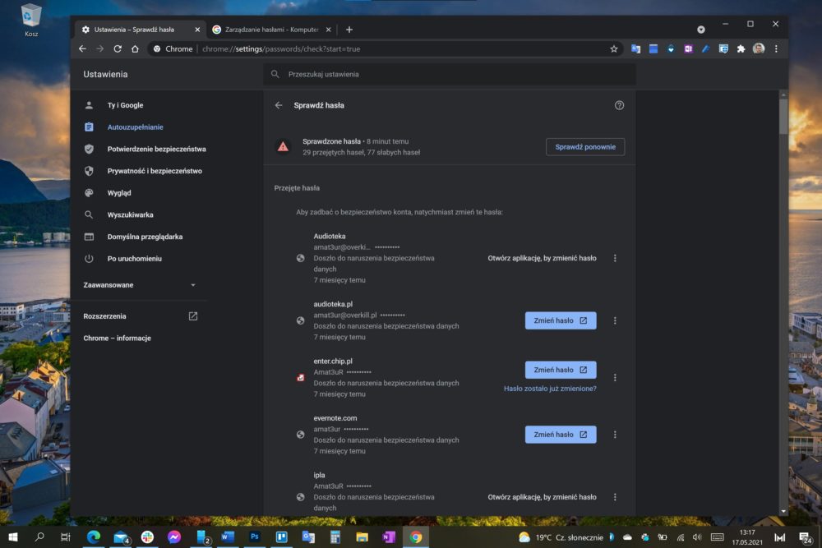Click Zmień hasło for enter.chip.pl
822x548 pixels.
[x=561, y=370]
